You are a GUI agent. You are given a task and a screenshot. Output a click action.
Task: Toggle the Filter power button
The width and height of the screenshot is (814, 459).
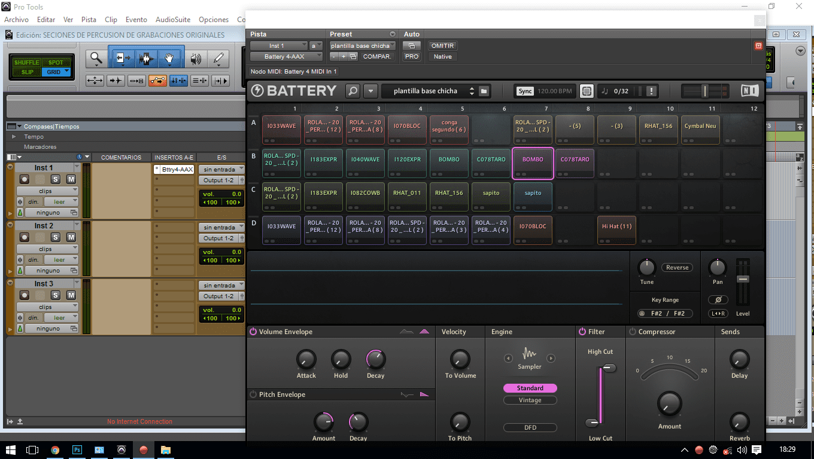pyautogui.click(x=582, y=332)
